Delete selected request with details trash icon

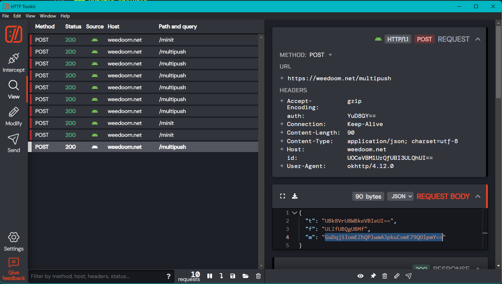(385, 276)
